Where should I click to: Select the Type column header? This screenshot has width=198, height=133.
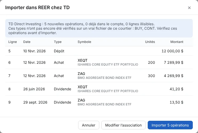[x=58, y=42]
